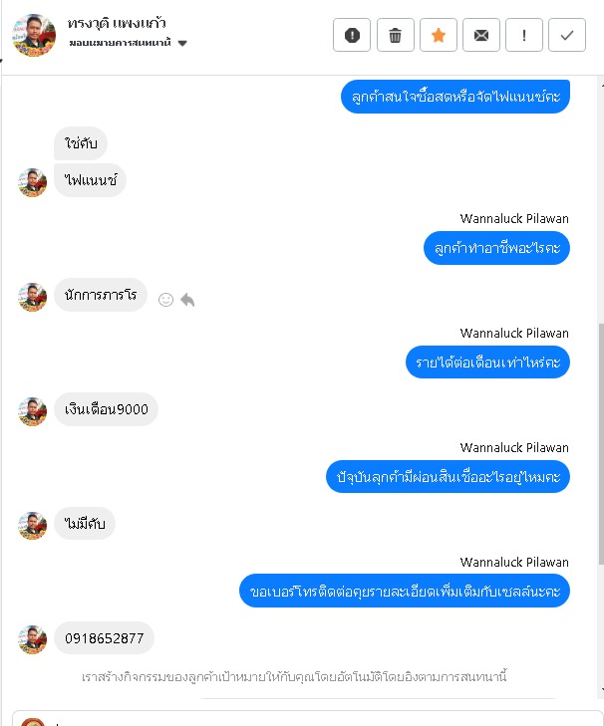Screen dimensions: 604x726
Task: Reply to the นักการภารโรง message
Action: (187, 300)
